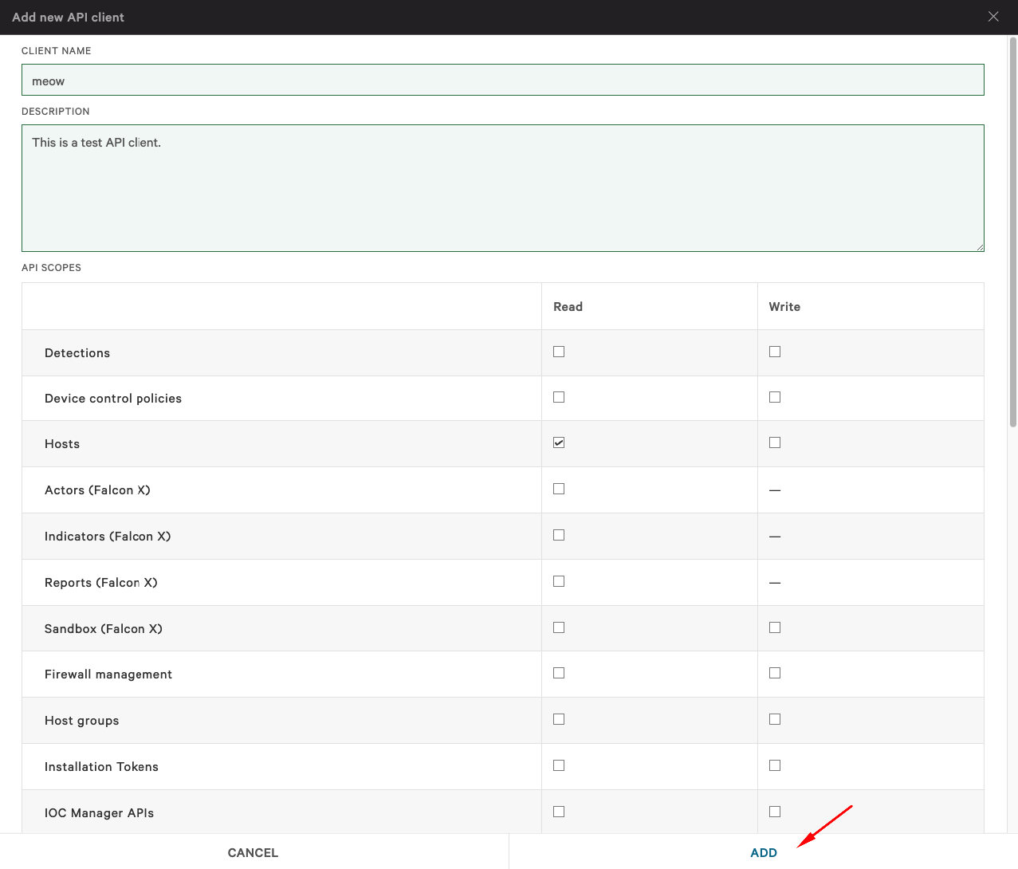Select Read scope for Host groups

[559, 719]
